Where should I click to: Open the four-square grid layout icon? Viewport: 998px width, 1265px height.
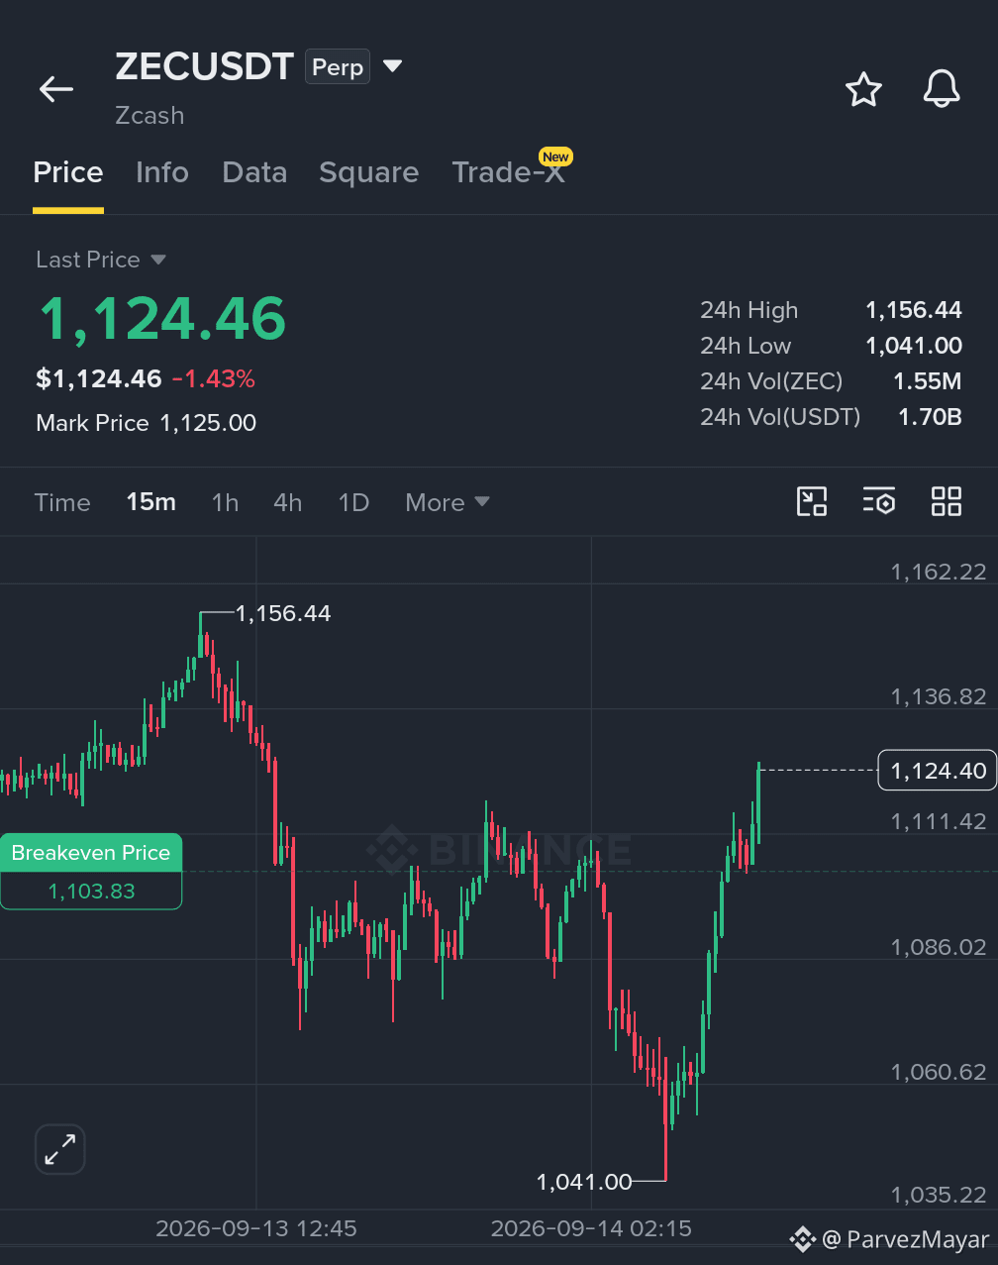[947, 501]
